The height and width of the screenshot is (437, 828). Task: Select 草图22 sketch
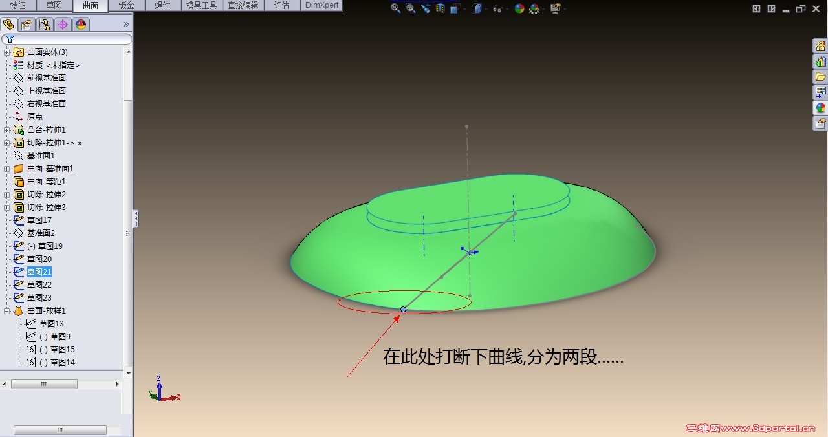click(39, 284)
